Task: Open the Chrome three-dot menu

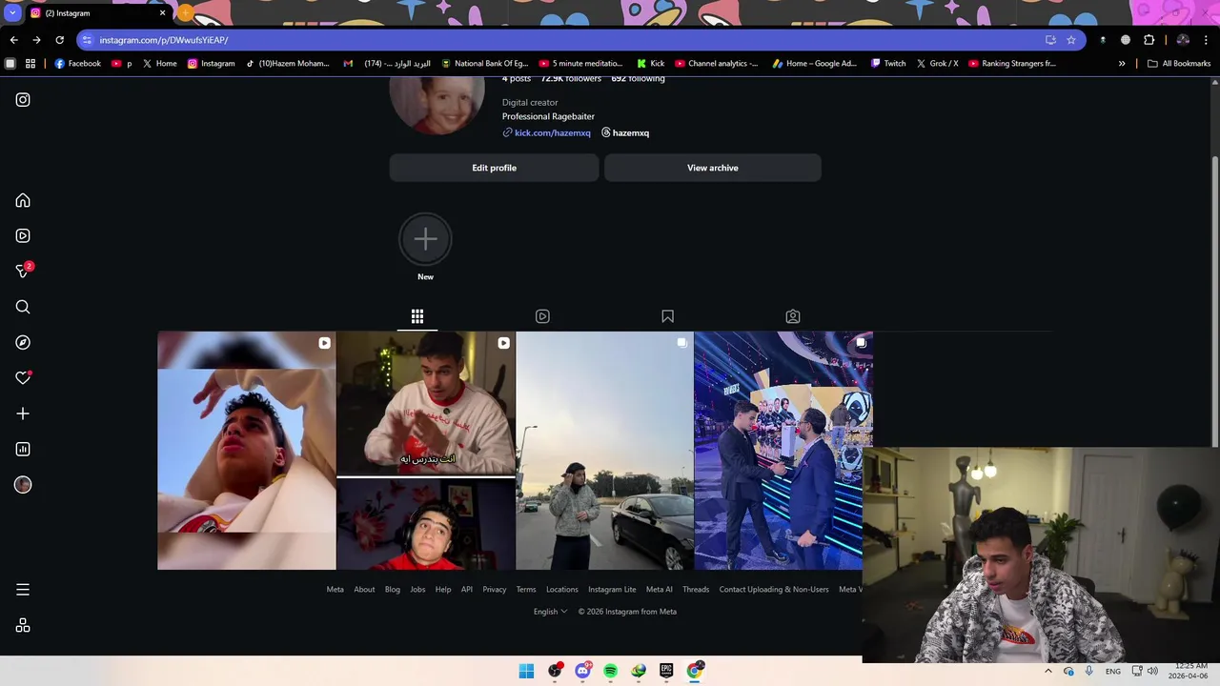Action: click(x=1206, y=40)
